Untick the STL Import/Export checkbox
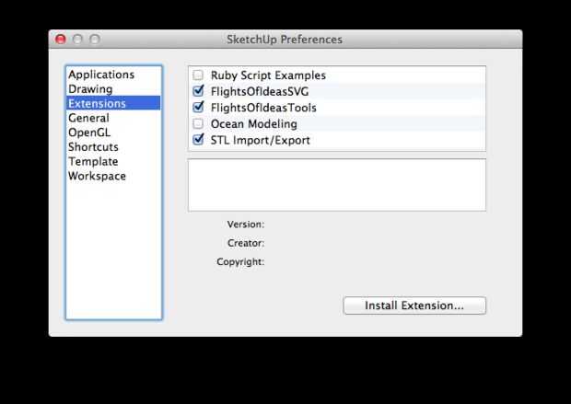The width and height of the screenshot is (571, 404). (x=198, y=141)
